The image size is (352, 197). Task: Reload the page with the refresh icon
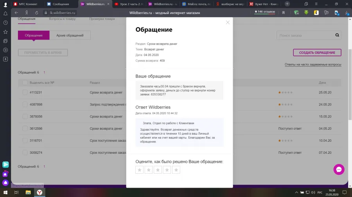36,13
